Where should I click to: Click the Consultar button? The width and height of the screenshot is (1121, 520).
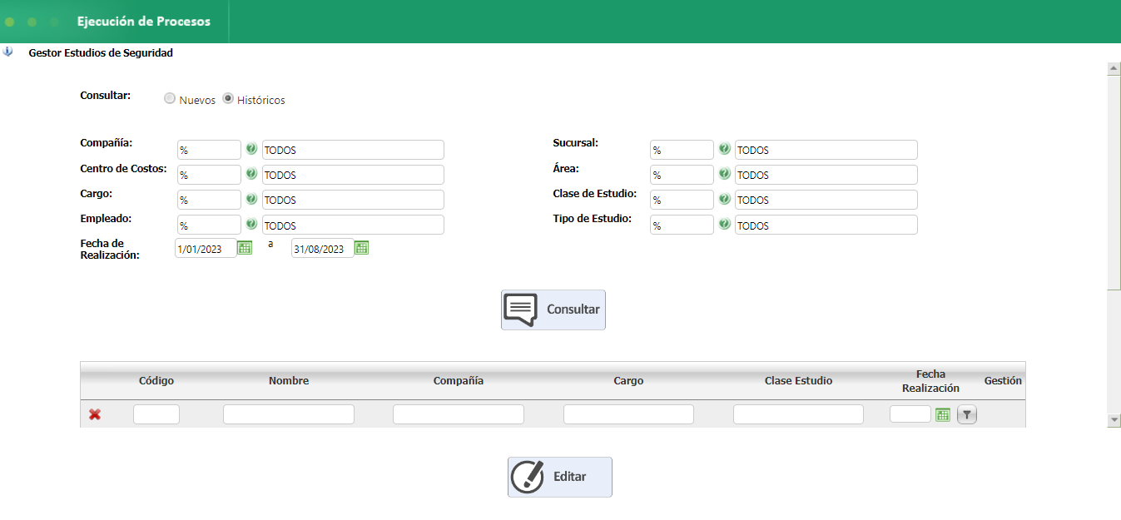tap(553, 310)
